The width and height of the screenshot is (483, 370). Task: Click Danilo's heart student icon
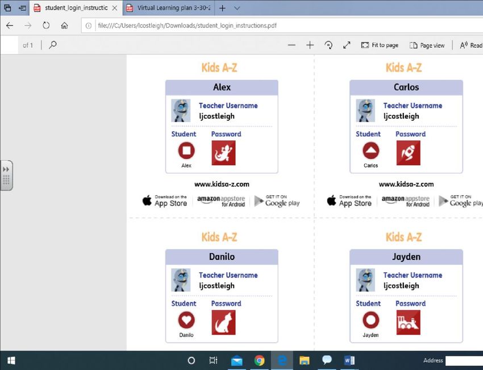186,320
